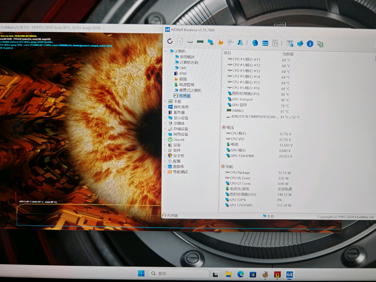Open Microsoft Store from the taskbar
Viewport: 376px width, 282px height.
tap(253, 274)
